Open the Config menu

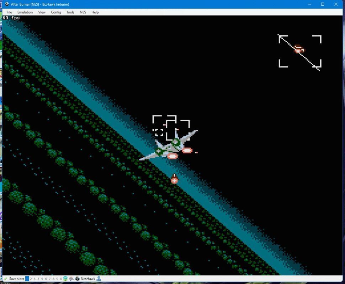pyautogui.click(x=56, y=12)
